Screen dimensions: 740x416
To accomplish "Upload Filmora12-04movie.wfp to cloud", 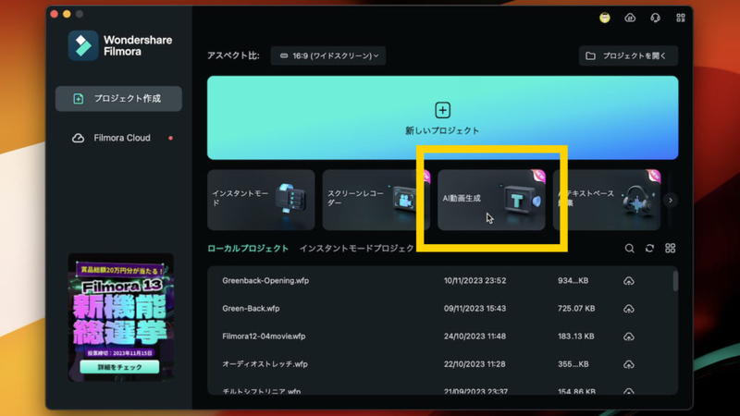I will click(x=629, y=336).
